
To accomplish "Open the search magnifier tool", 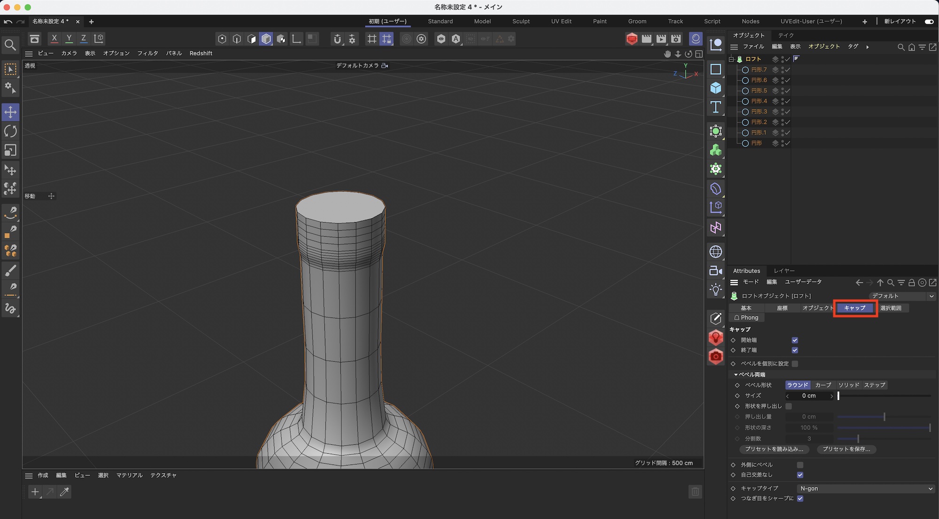I will point(10,45).
